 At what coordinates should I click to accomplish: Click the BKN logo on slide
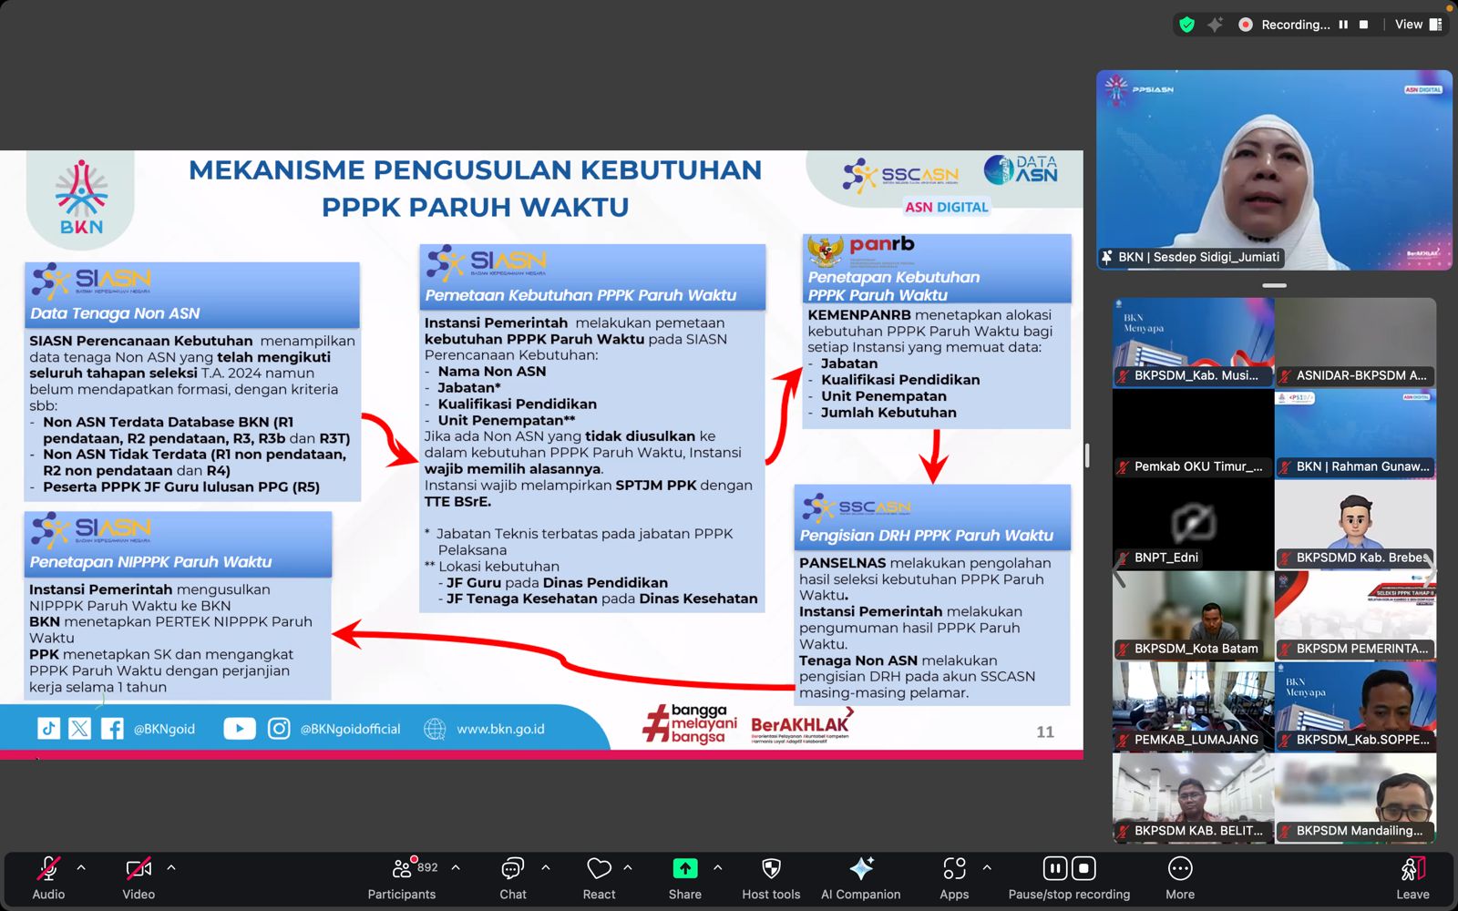click(x=81, y=199)
